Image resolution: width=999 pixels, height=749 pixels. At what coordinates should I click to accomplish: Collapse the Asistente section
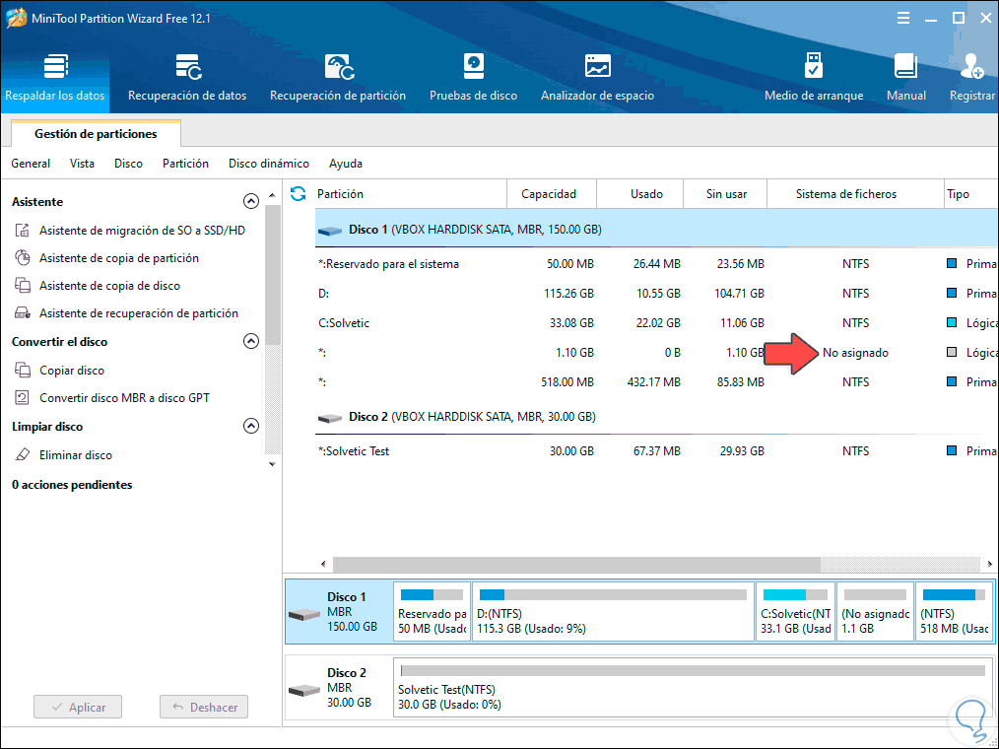(x=250, y=201)
